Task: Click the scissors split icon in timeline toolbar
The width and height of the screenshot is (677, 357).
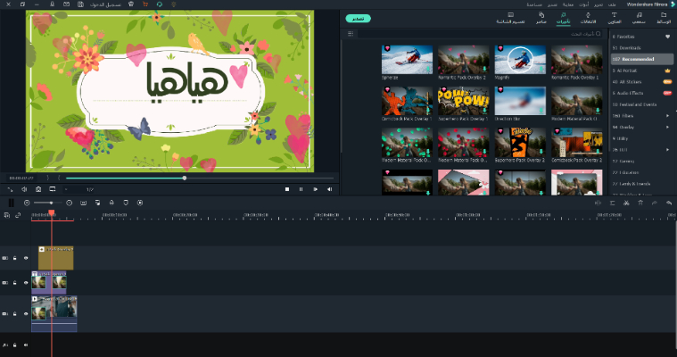Action: click(x=627, y=203)
